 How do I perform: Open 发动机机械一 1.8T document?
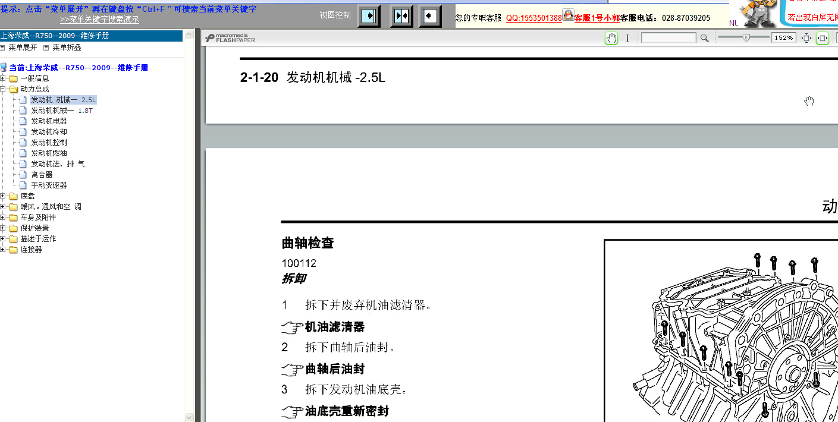point(62,111)
